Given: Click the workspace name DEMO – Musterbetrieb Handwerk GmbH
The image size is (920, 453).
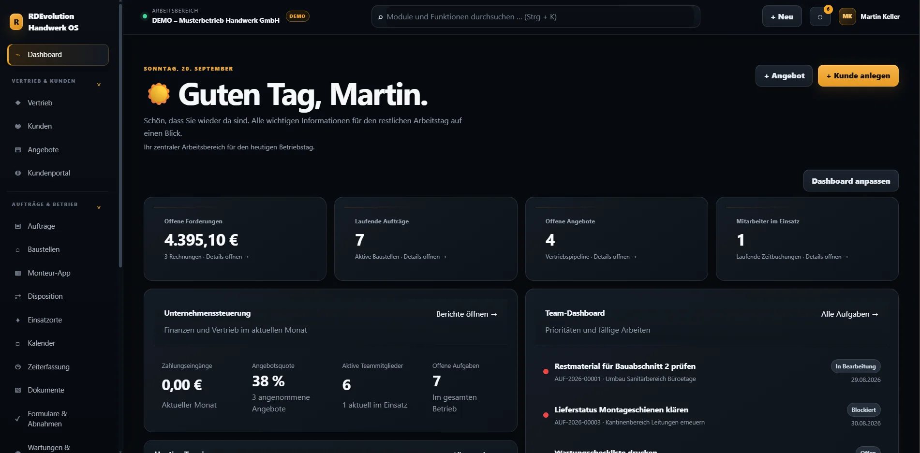Looking at the screenshot, I should (216, 20).
